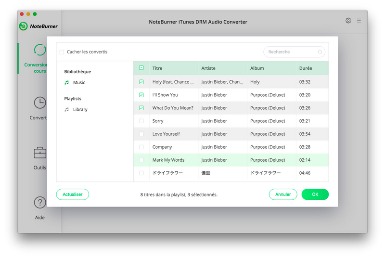The height and width of the screenshot is (258, 385).
Task: Open the Aide question mark icon
Action: point(40,203)
